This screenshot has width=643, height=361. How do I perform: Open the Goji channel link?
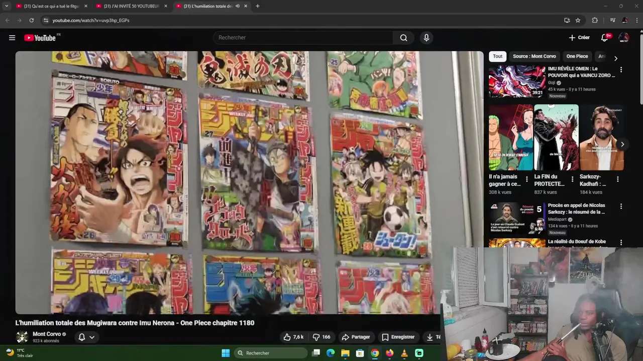pos(552,83)
